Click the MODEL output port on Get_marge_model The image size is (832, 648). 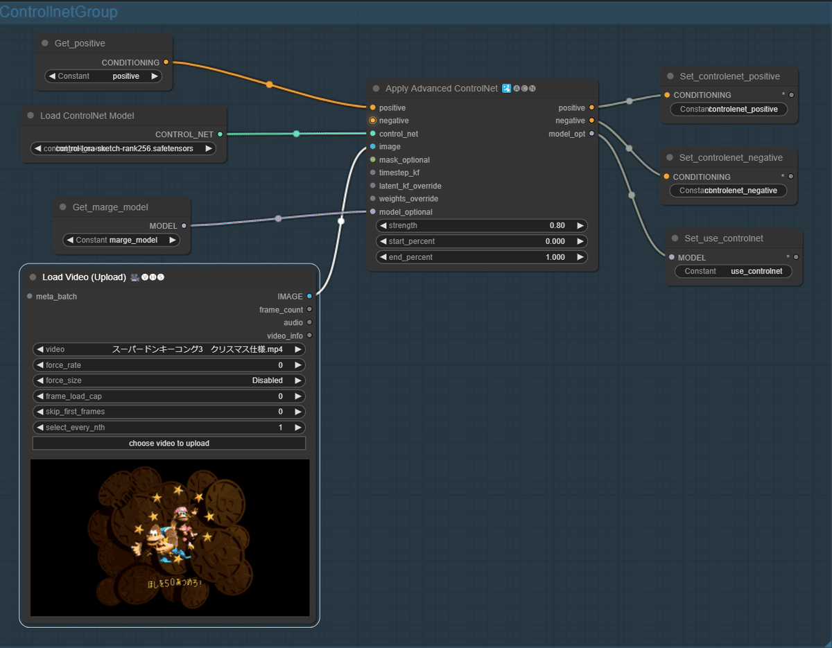coord(184,226)
